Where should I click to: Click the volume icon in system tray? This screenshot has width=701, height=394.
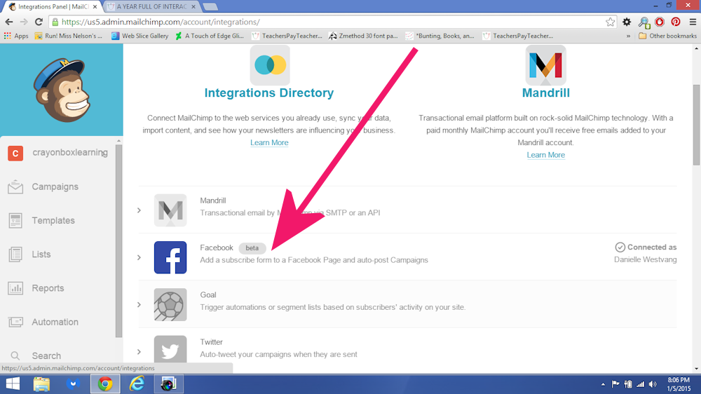click(653, 384)
